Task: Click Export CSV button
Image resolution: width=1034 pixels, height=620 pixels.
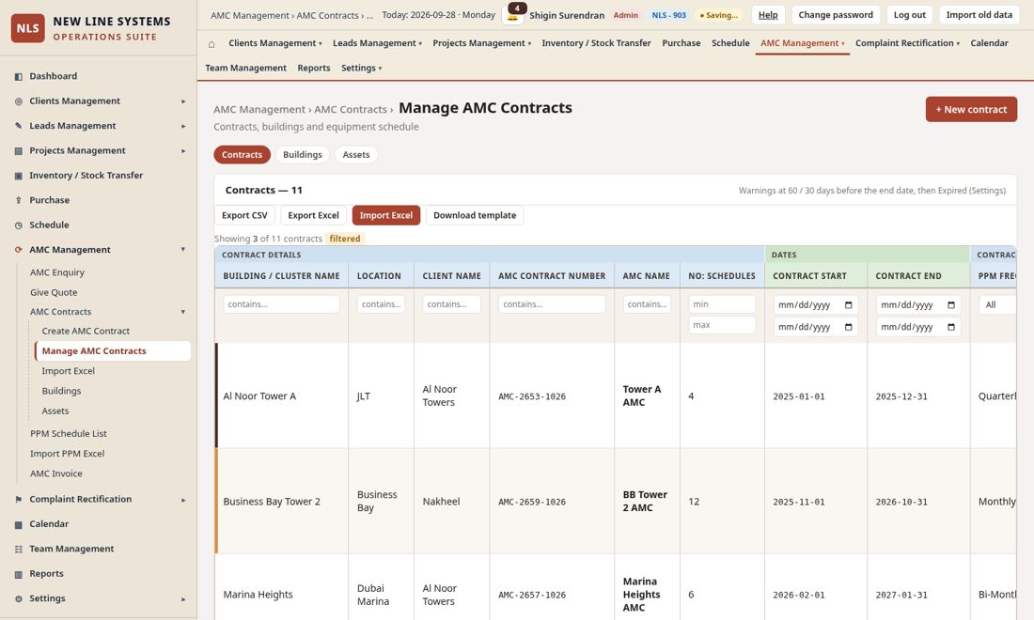Action: coord(244,215)
